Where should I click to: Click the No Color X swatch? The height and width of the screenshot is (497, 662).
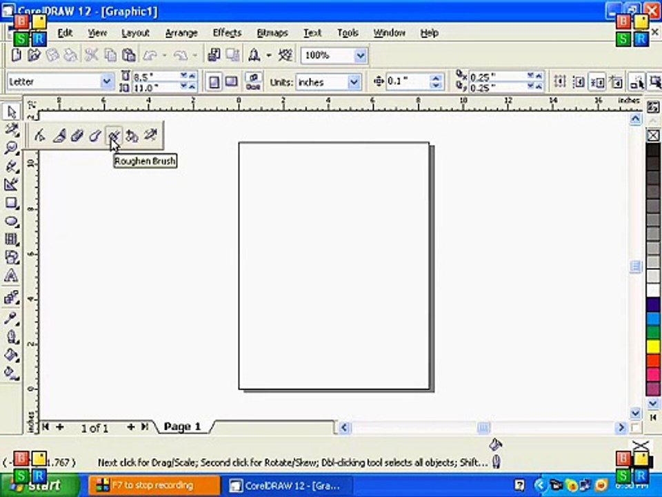coord(653,135)
